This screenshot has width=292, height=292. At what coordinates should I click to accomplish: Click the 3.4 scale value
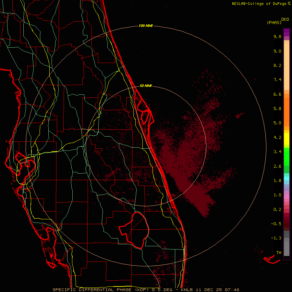pos(277,152)
